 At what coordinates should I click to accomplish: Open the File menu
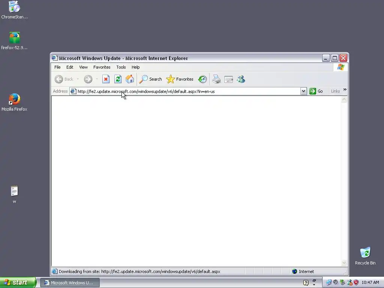tap(57, 67)
